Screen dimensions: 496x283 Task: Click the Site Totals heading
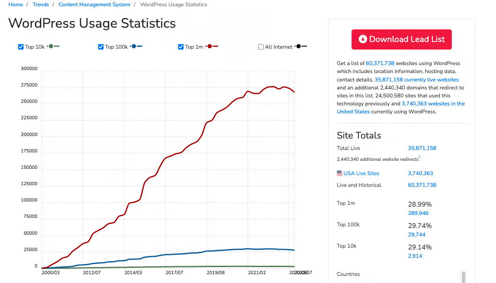coord(359,135)
